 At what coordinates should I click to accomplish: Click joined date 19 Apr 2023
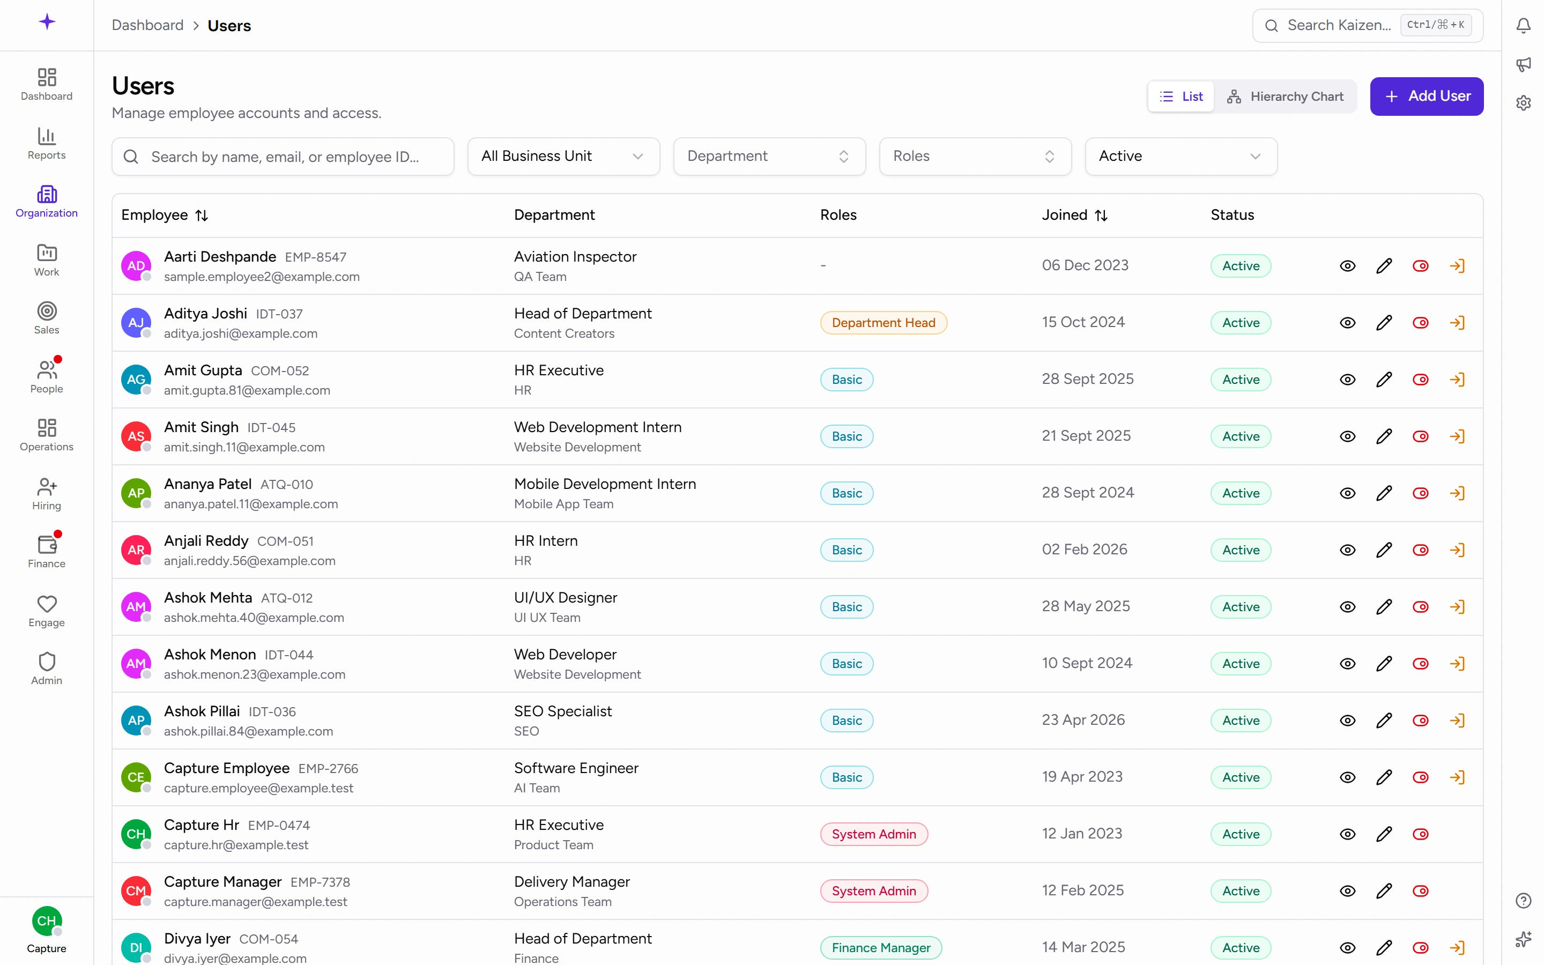click(1082, 777)
